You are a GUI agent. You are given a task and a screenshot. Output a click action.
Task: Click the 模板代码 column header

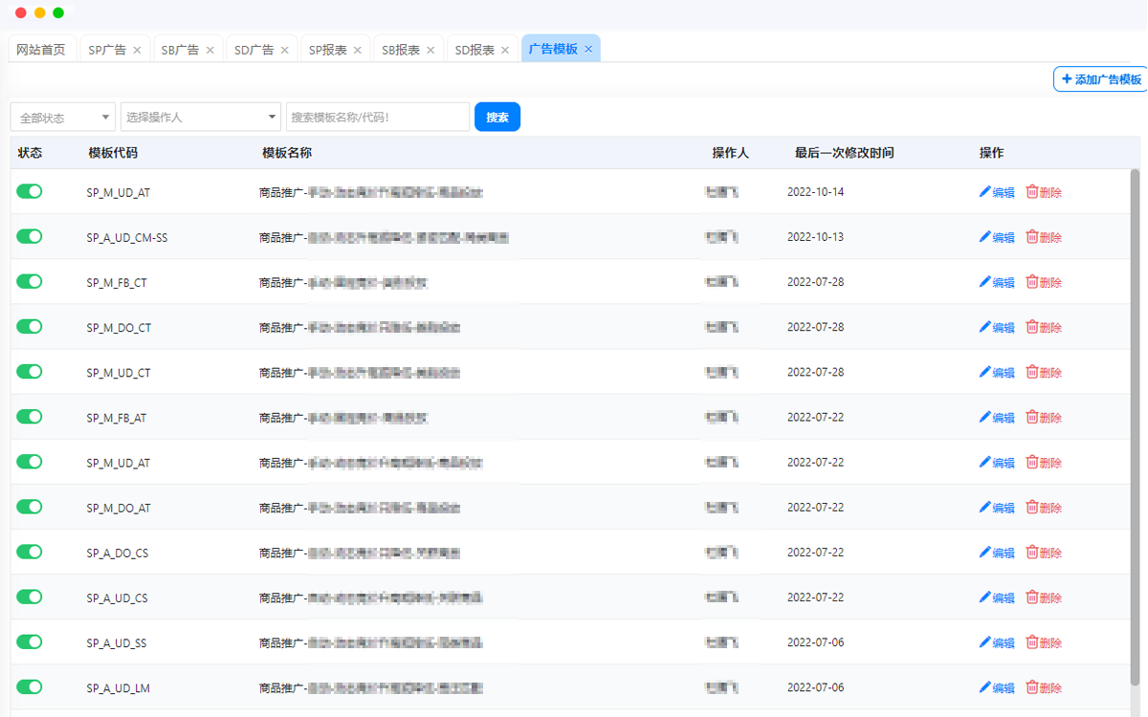(x=113, y=153)
